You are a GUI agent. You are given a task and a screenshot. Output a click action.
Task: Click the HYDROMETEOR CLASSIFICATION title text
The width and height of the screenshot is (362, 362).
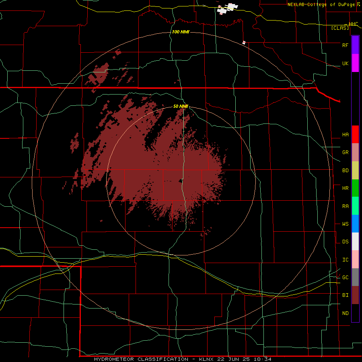(x=141, y=359)
